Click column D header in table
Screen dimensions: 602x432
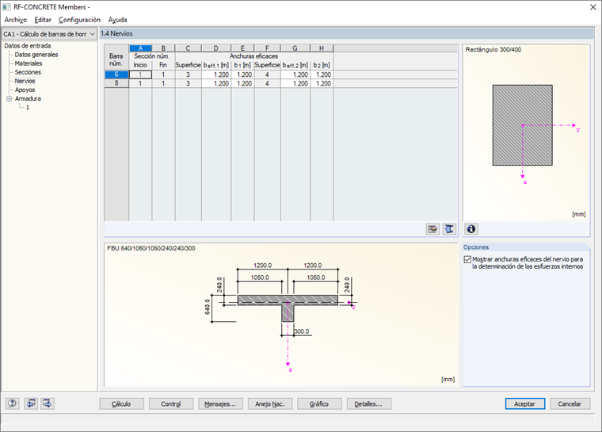click(216, 48)
